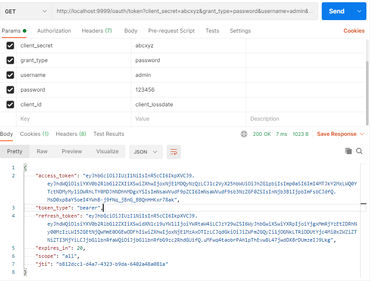Click the globe network info icon

[244, 134]
